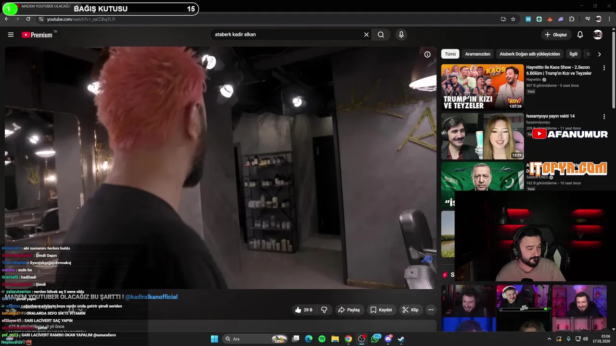Open more actions ellipsis under video
The image size is (616, 346).
[431, 310]
